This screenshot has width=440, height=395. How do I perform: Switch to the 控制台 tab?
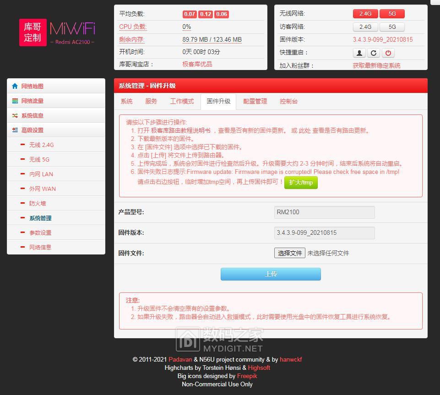coord(288,101)
